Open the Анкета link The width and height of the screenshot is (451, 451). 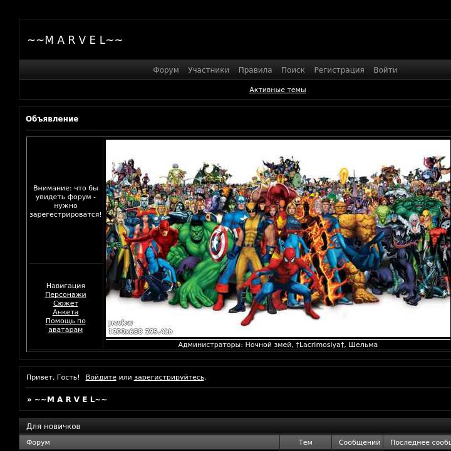66,312
